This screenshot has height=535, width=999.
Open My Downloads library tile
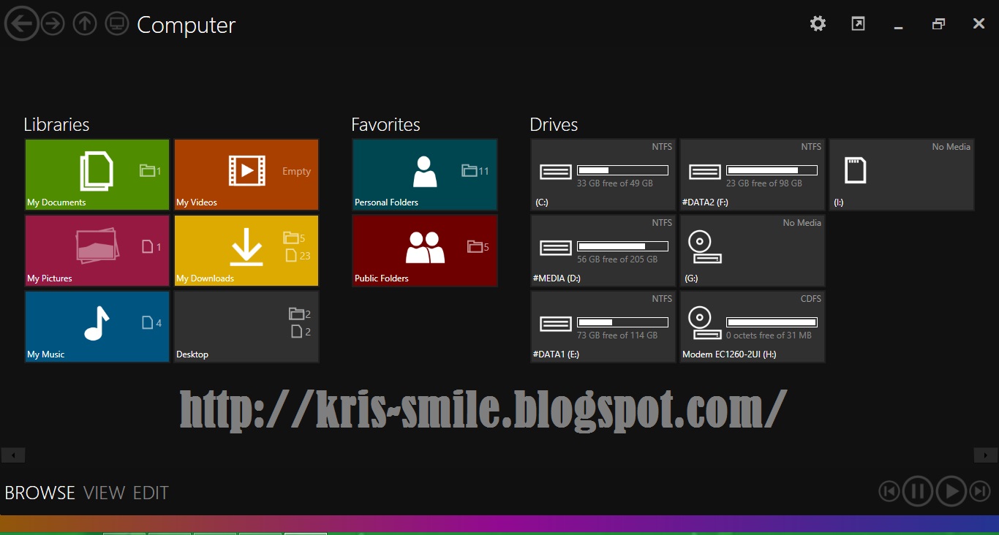(246, 251)
